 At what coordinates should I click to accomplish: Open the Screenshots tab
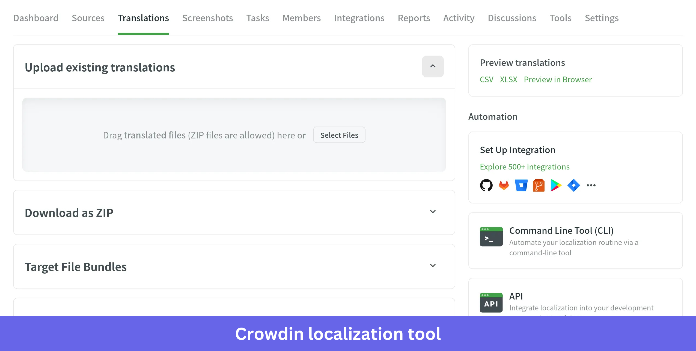(x=208, y=18)
